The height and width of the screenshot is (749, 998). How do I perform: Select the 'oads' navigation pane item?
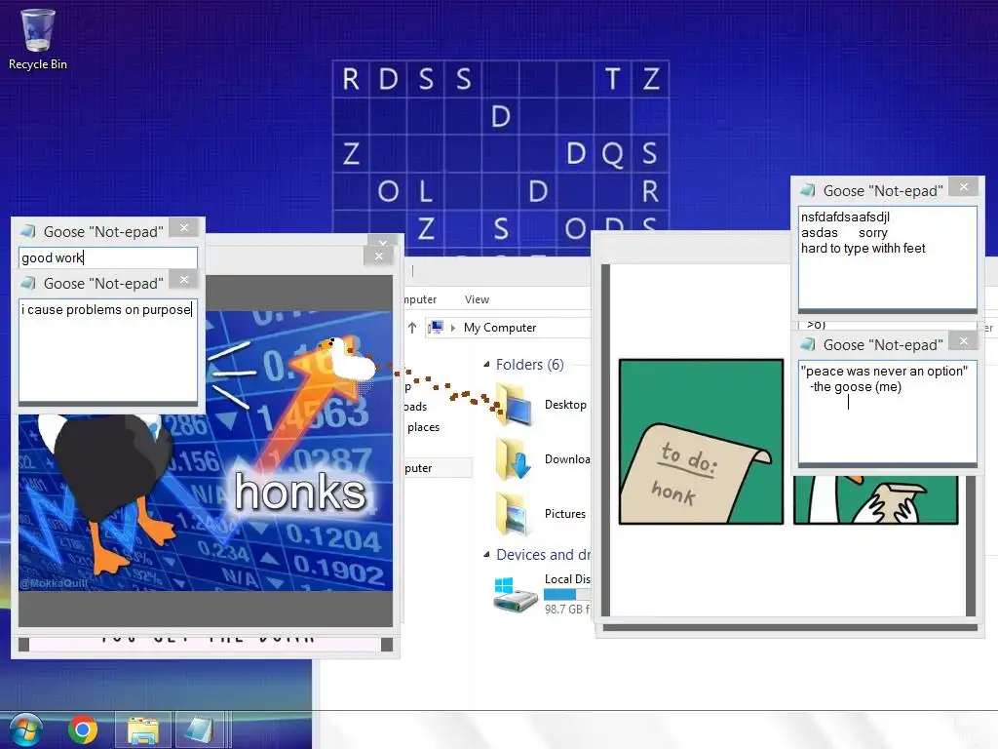coord(415,407)
